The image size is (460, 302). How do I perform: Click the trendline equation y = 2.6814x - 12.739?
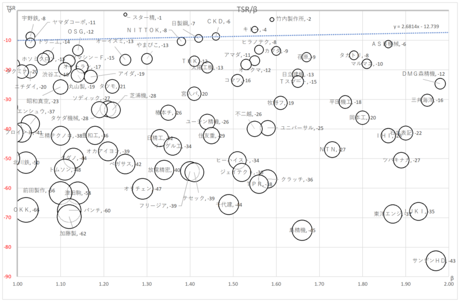[x=416, y=26]
